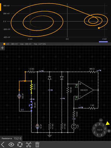Viewport: 111px width, 148px height.
Task: Toggle the eye visibility icon
Action: (11, 145)
